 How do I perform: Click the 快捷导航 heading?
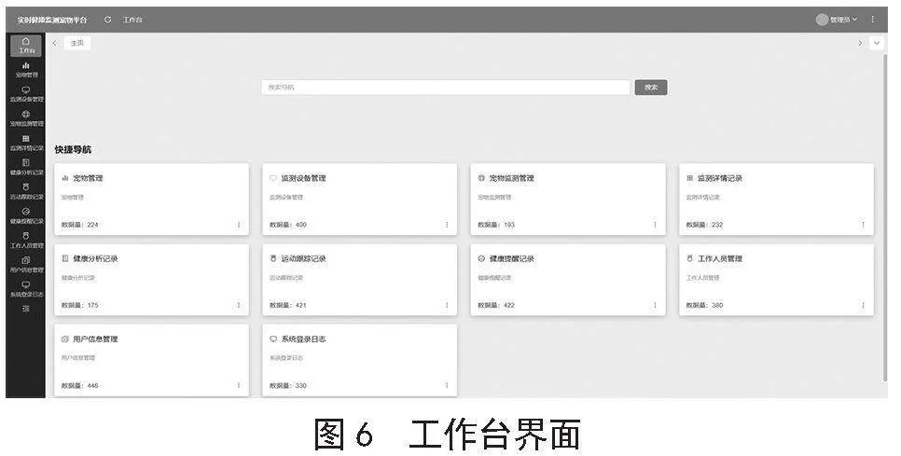(73, 149)
